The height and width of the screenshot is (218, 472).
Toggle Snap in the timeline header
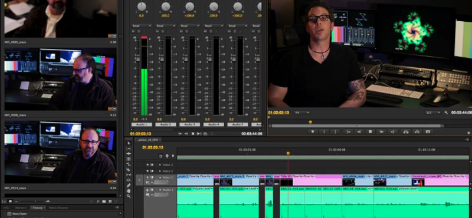click(x=160, y=156)
